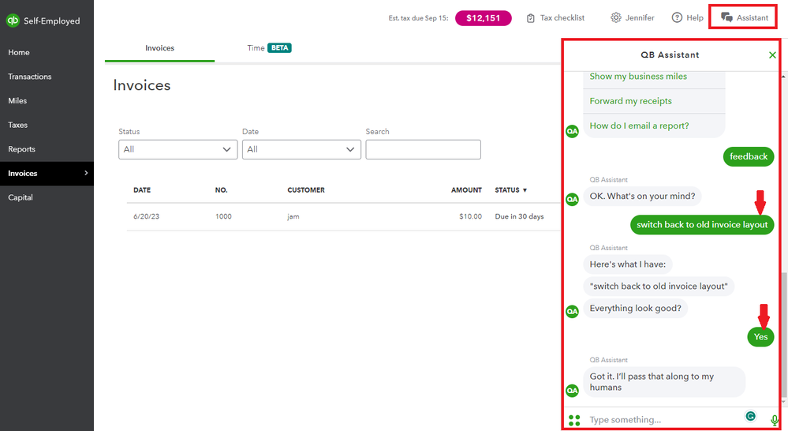The height and width of the screenshot is (431, 788).
Task: Open the green dots assistant menu icon
Action: 574,420
